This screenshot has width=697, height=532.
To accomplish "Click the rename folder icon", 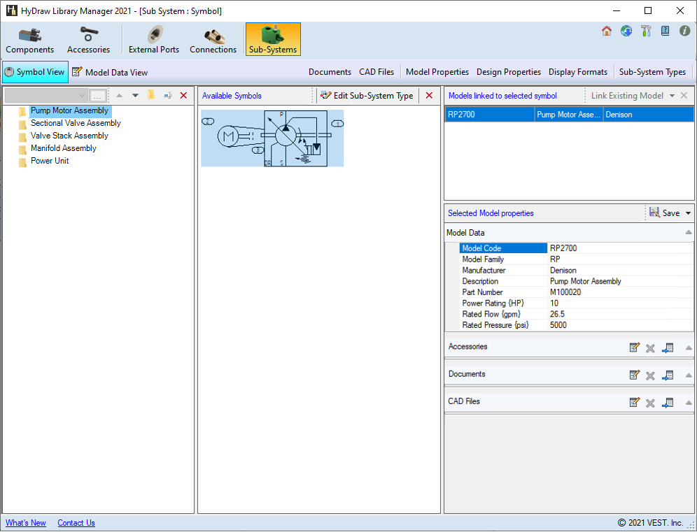I will [x=167, y=96].
